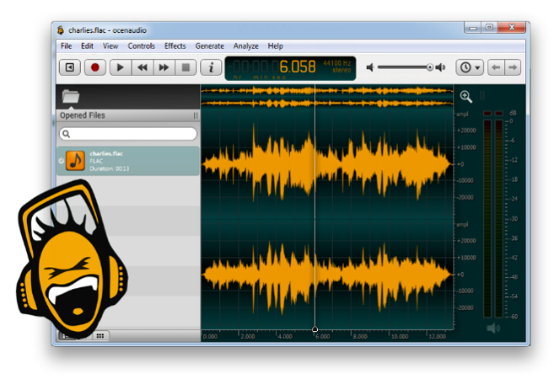Image resolution: width=554 pixels, height=379 pixels.
Task: Start recording with the red Record button
Action: pos(94,67)
